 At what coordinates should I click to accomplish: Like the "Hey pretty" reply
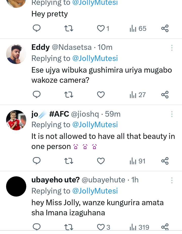click(x=101, y=28)
